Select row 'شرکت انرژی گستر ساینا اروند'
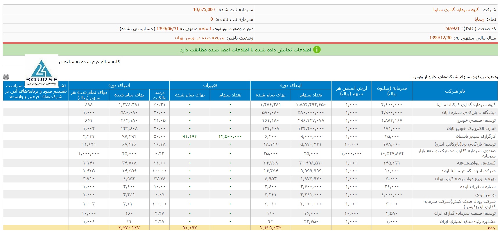The width and height of the screenshot is (500, 231). 250,171
